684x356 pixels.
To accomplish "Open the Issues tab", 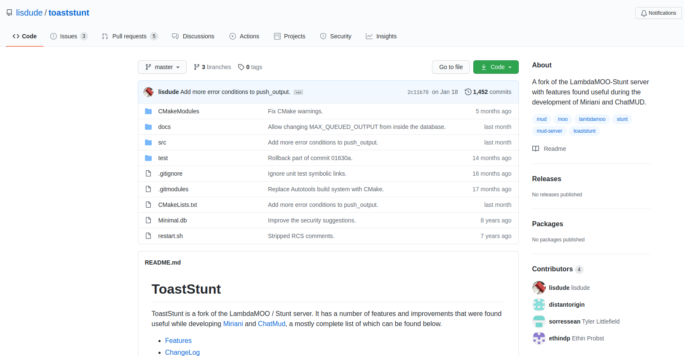I will click(x=69, y=36).
